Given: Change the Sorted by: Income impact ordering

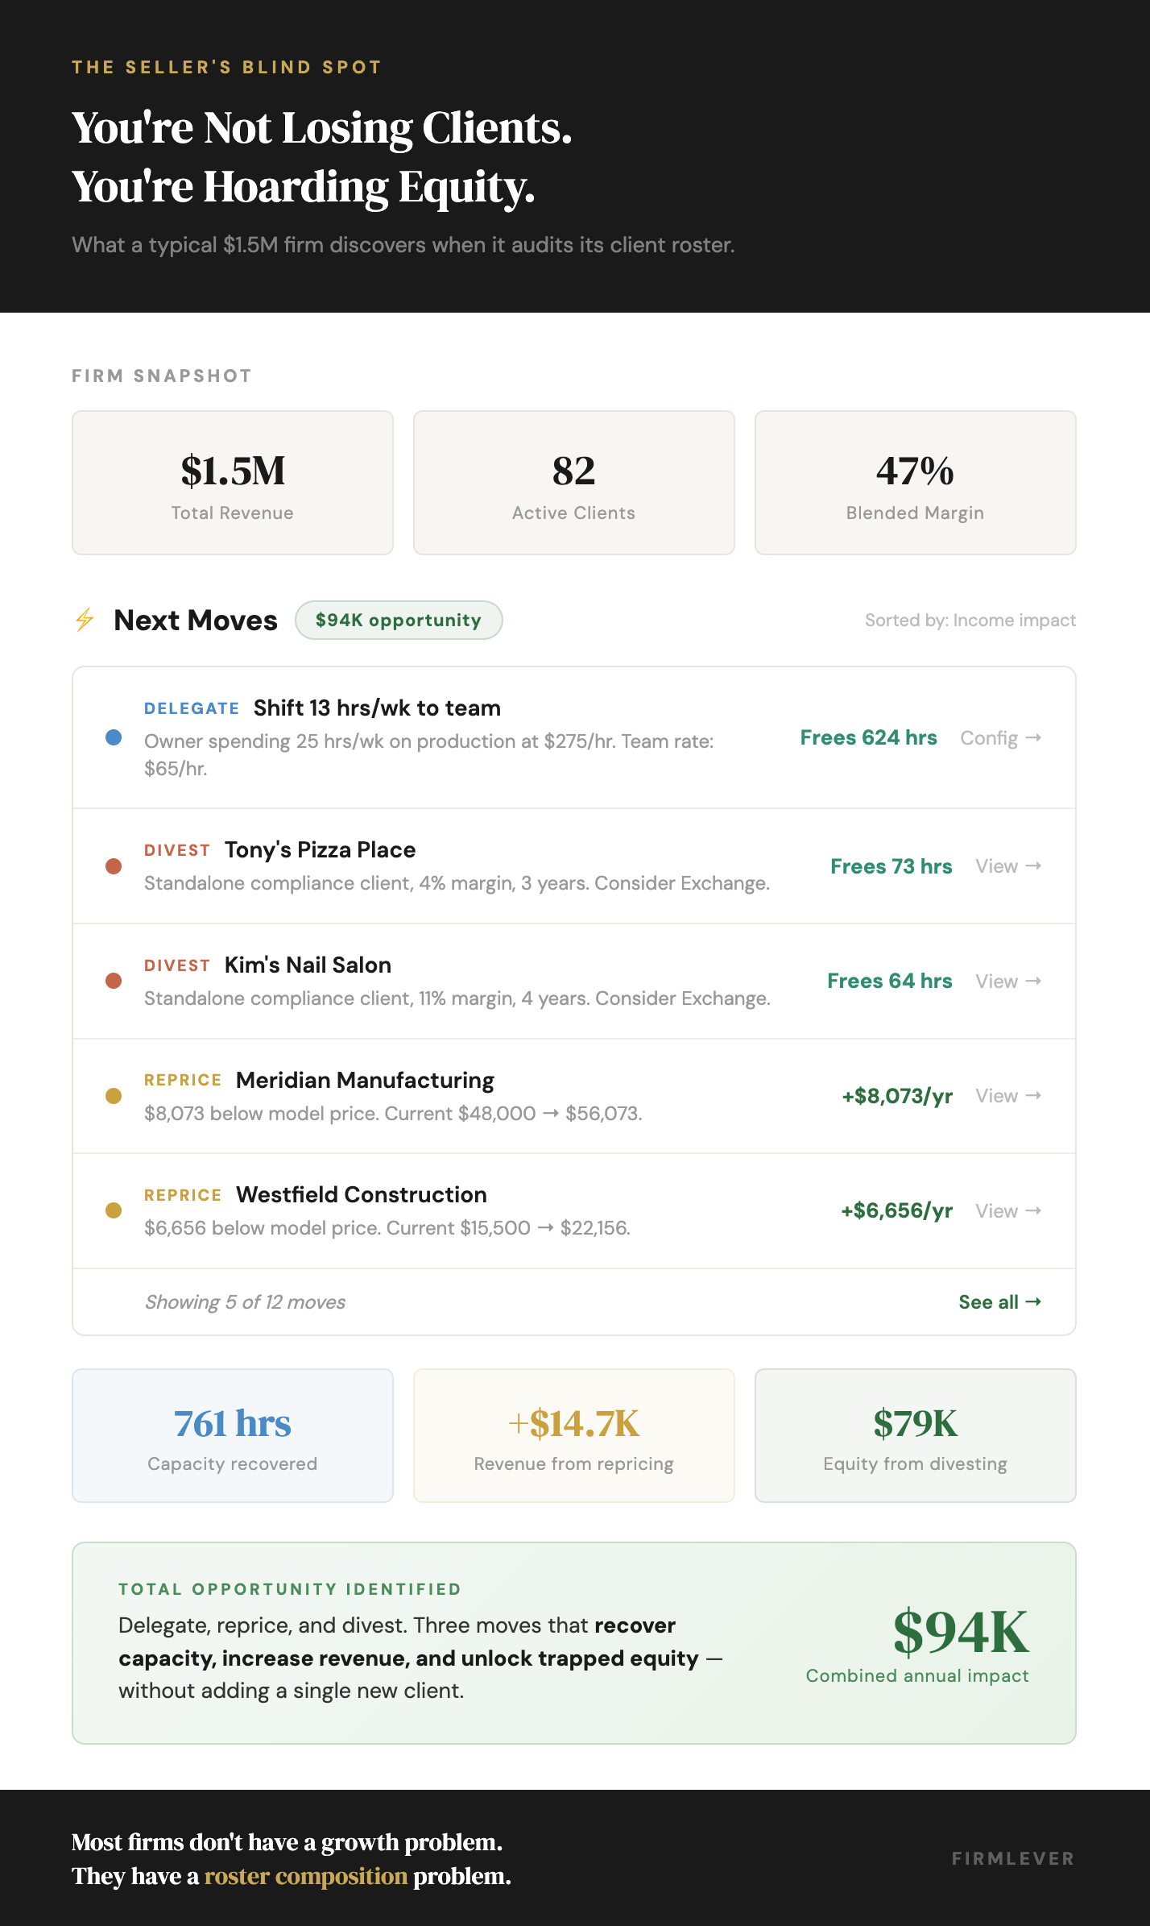Looking at the screenshot, I should point(970,621).
